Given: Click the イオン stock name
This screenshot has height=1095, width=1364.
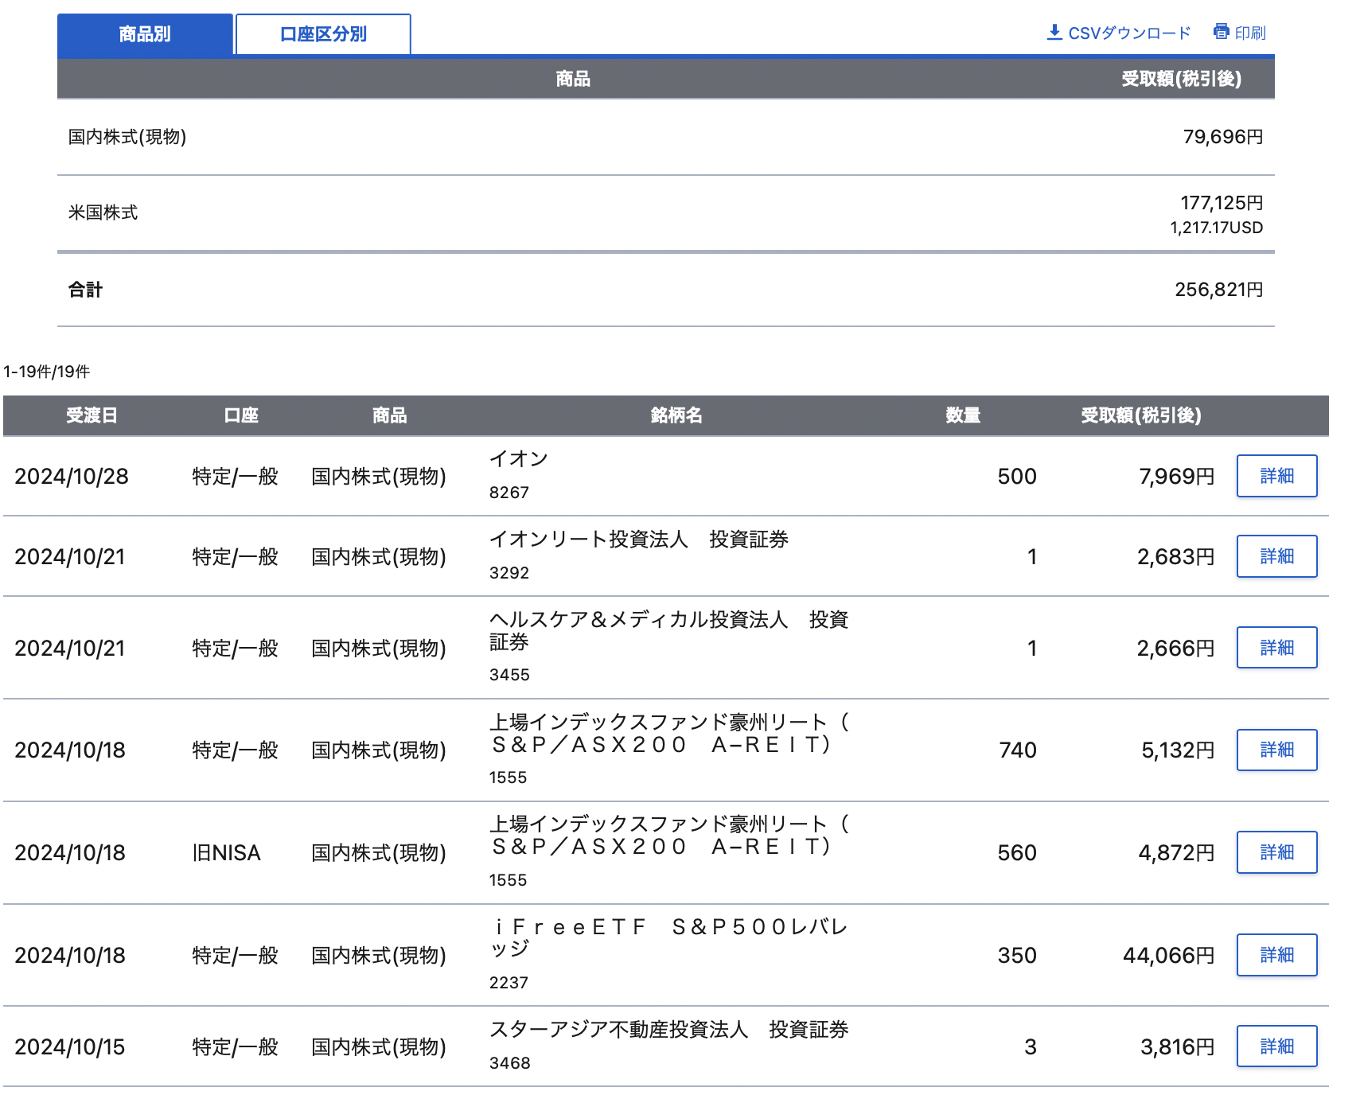Looking at the screenshot, I should [519, 459].
